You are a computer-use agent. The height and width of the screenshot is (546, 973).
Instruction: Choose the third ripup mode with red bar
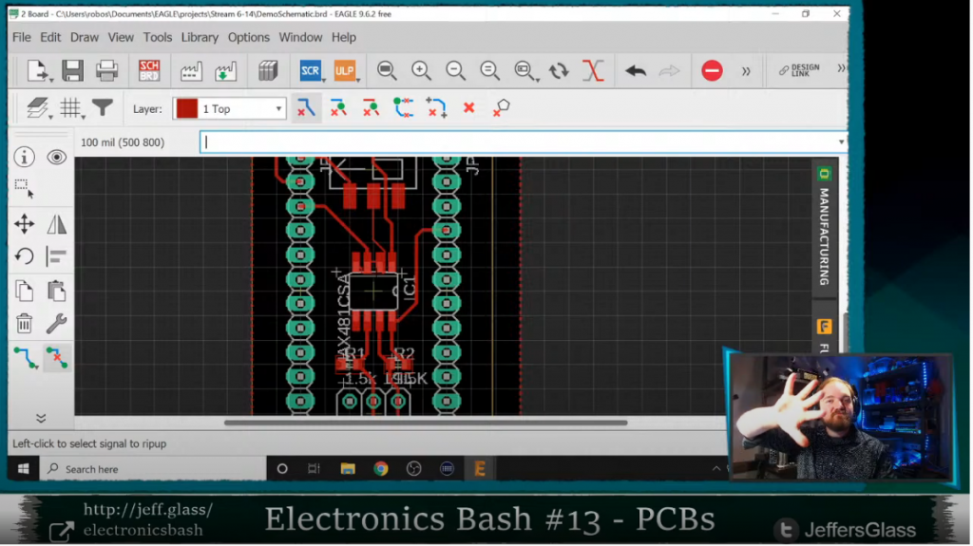click(371, 108)
